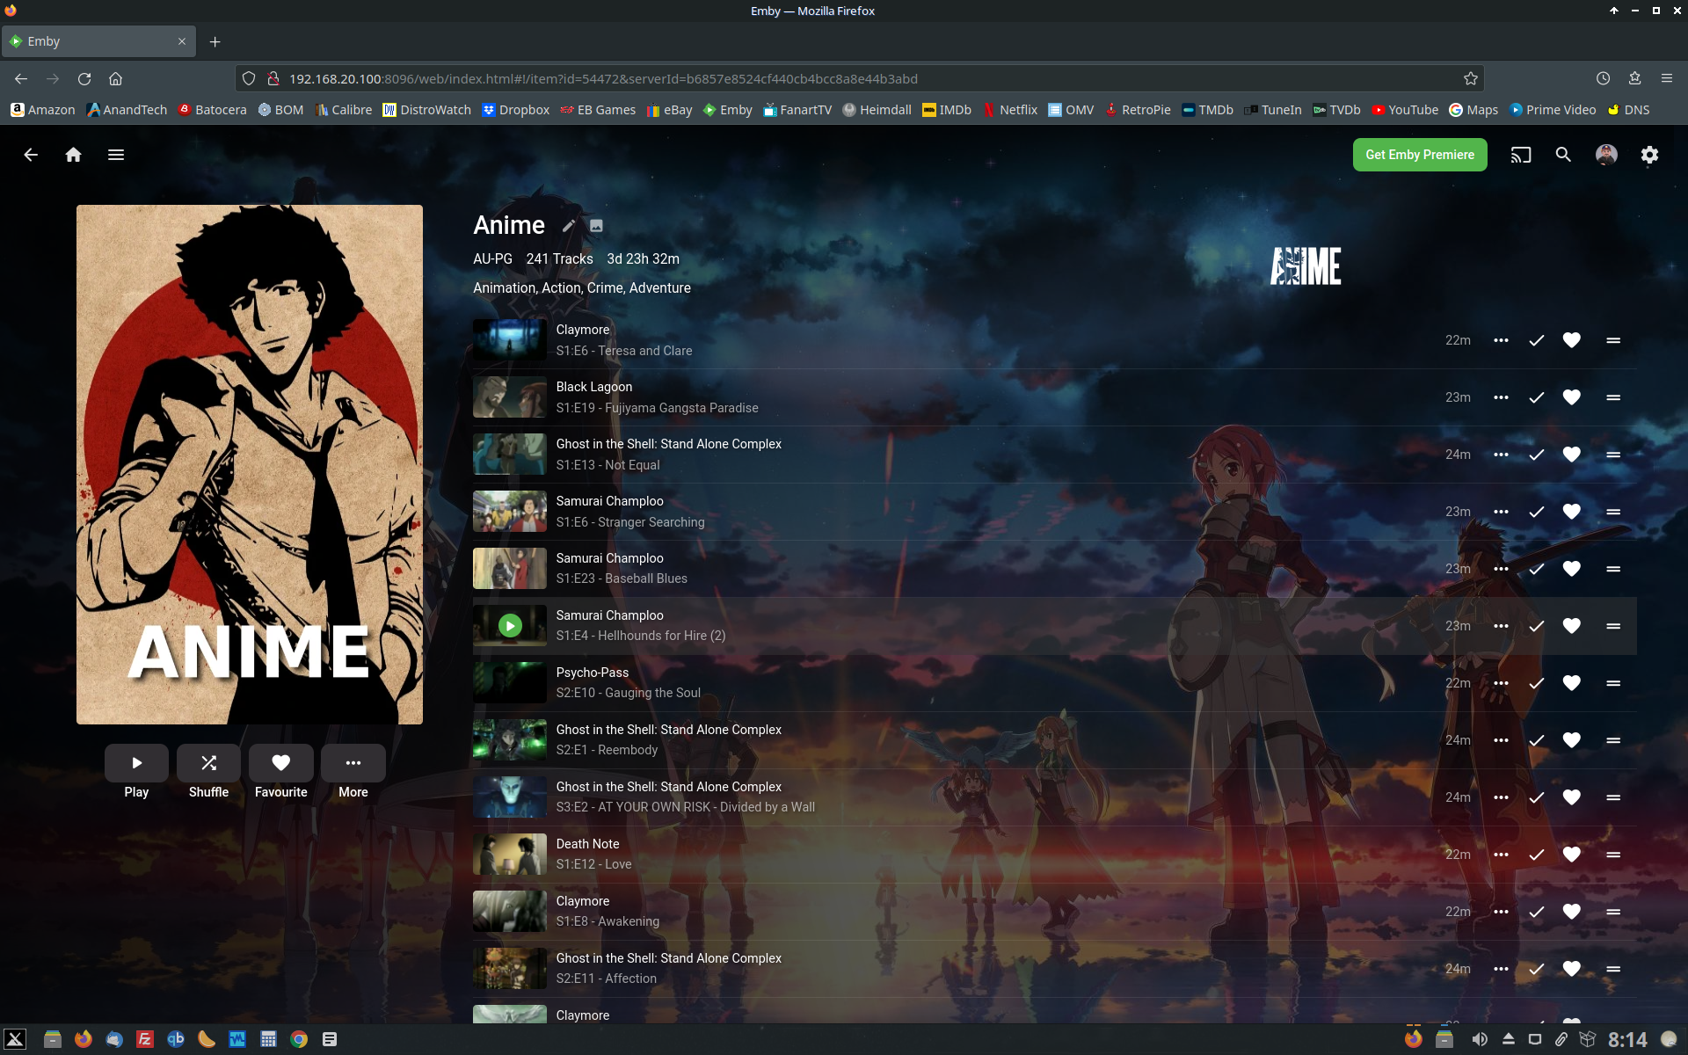Toggle played mark for Divided by a Wall
The height and width of the screenshot is (1055, 1688).
1536,797
